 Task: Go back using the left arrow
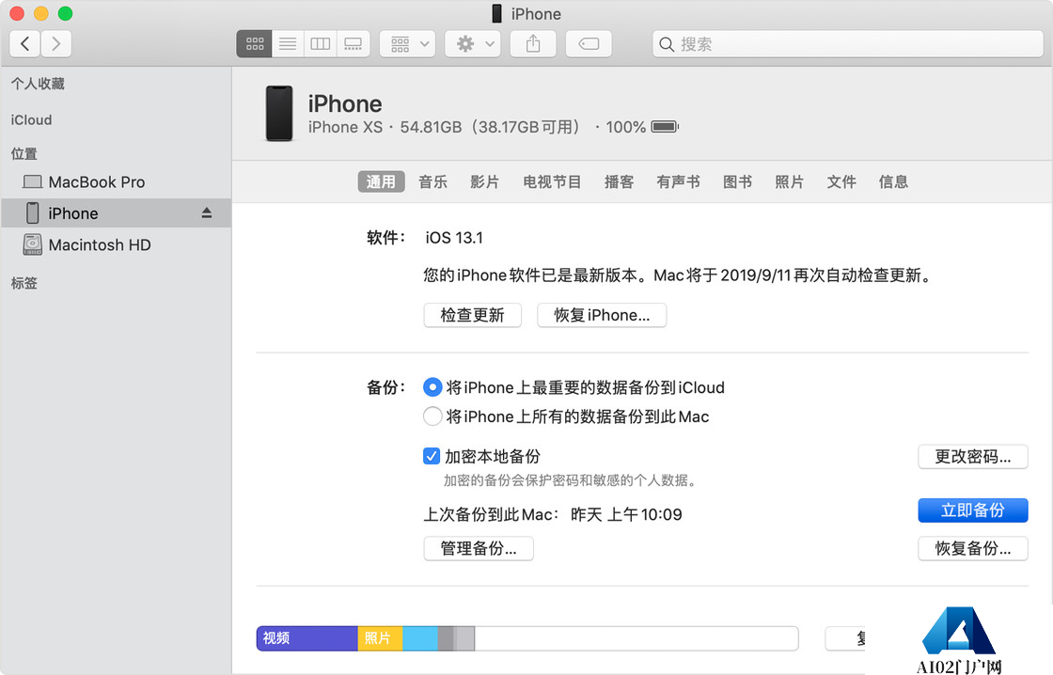(24, 43)
